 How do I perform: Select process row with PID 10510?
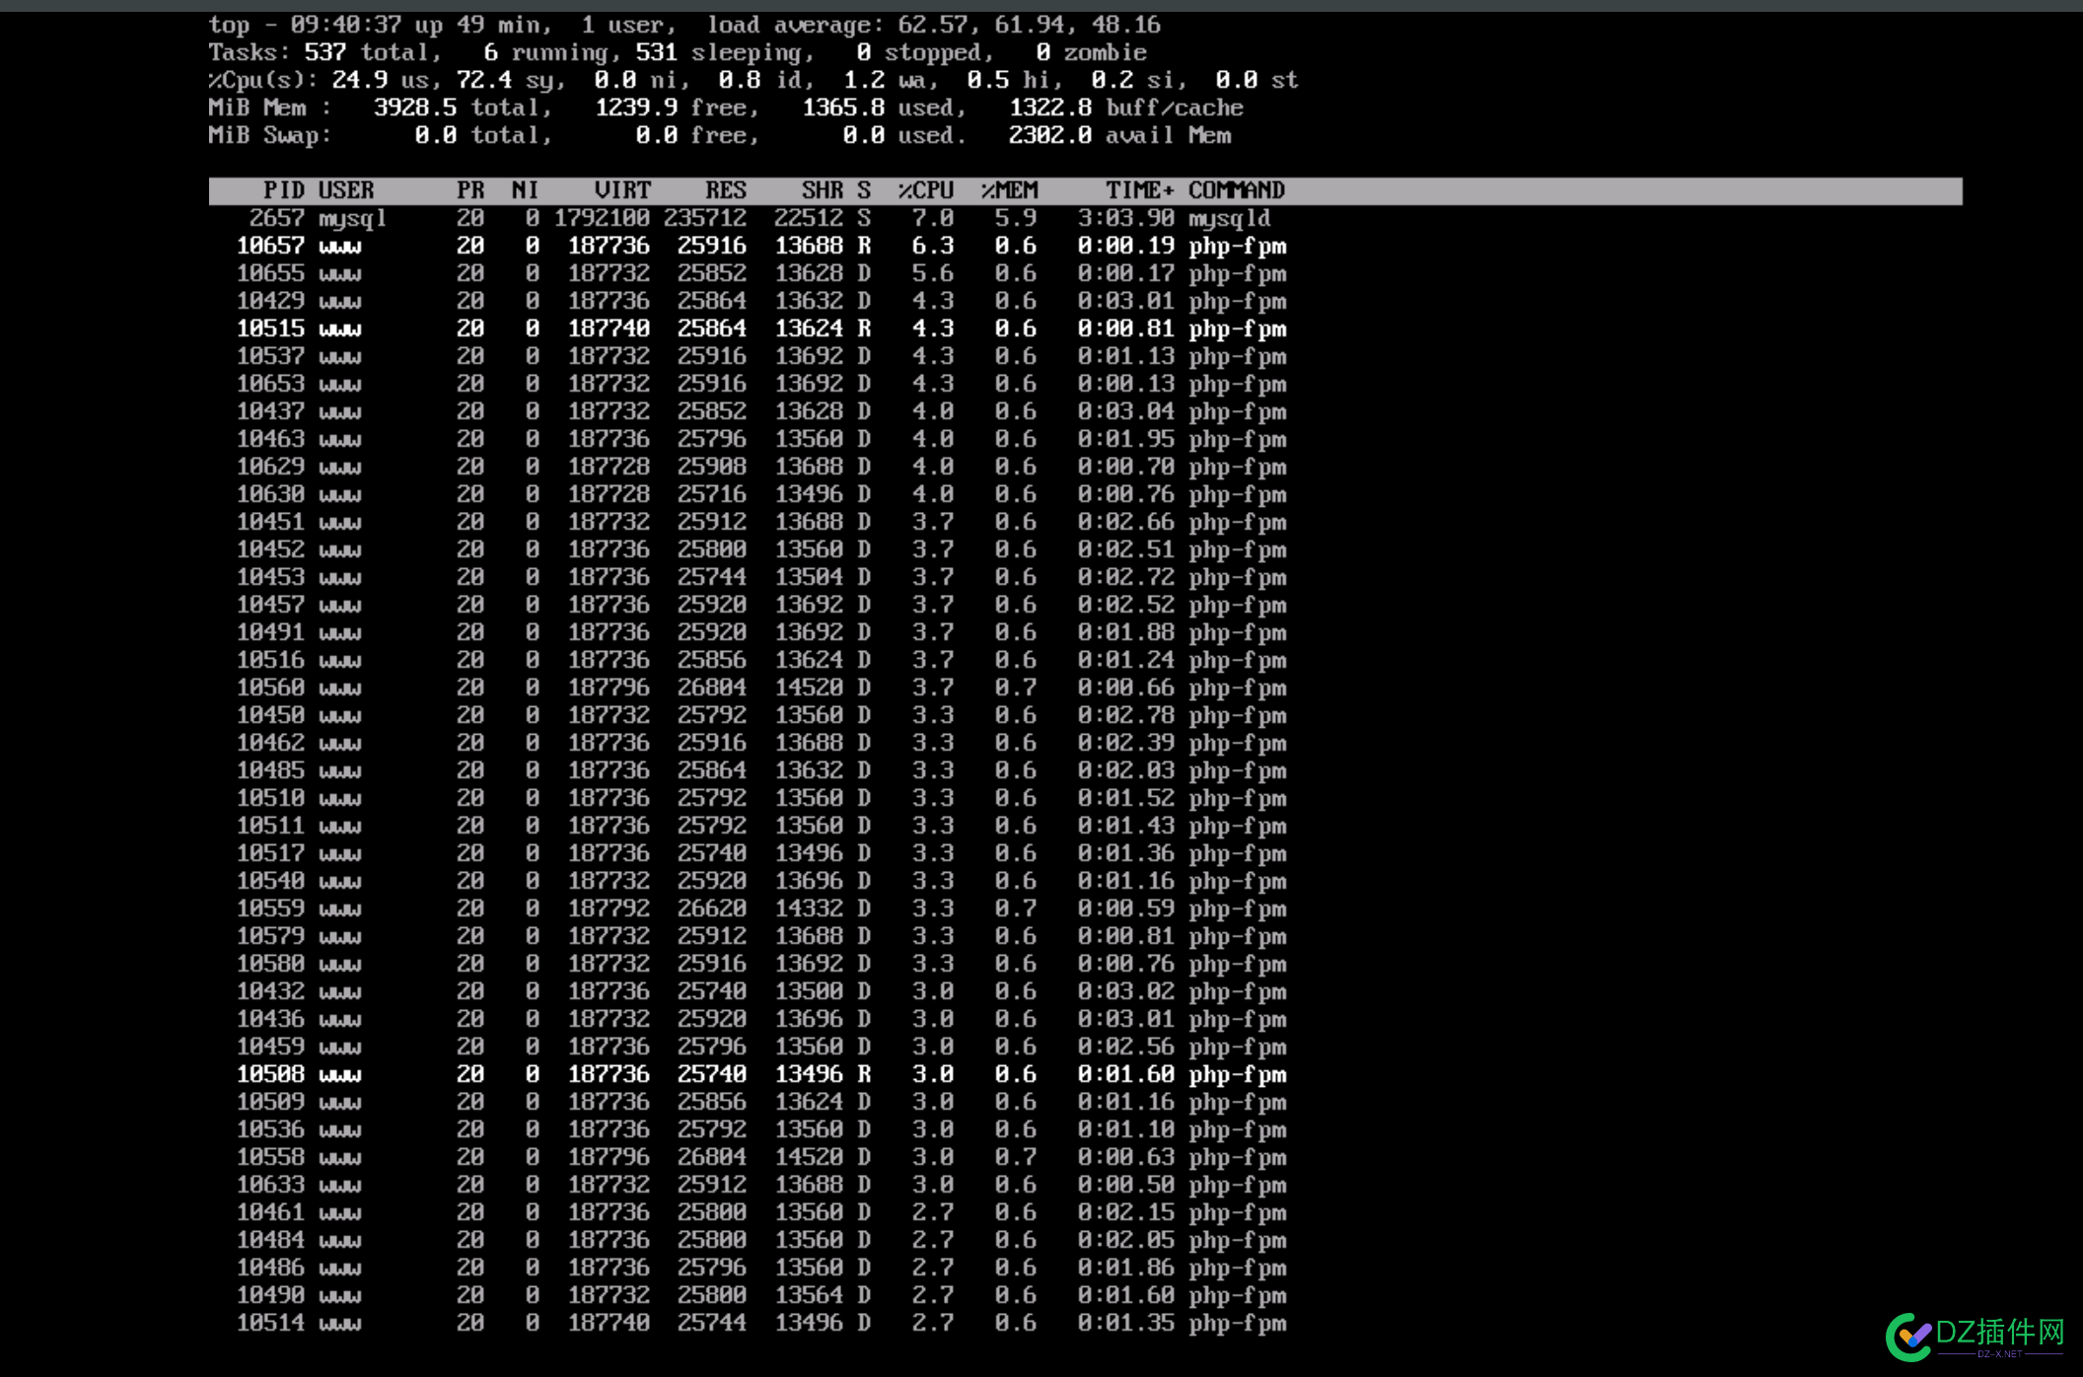tap(759, 798)
